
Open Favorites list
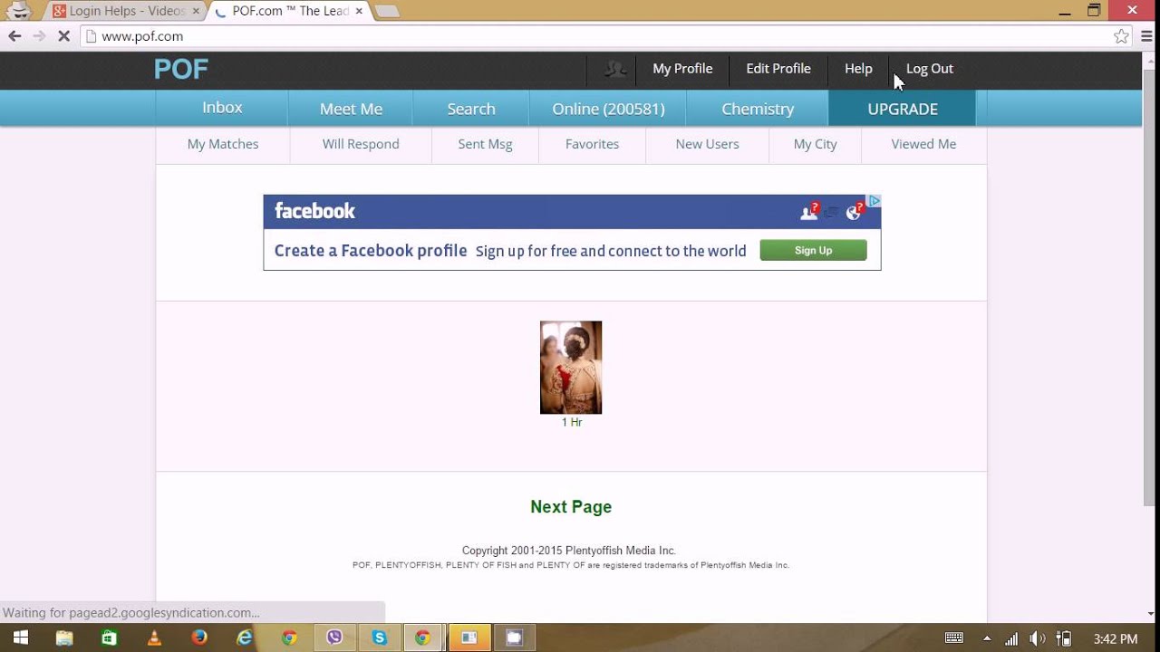[592, 144]
